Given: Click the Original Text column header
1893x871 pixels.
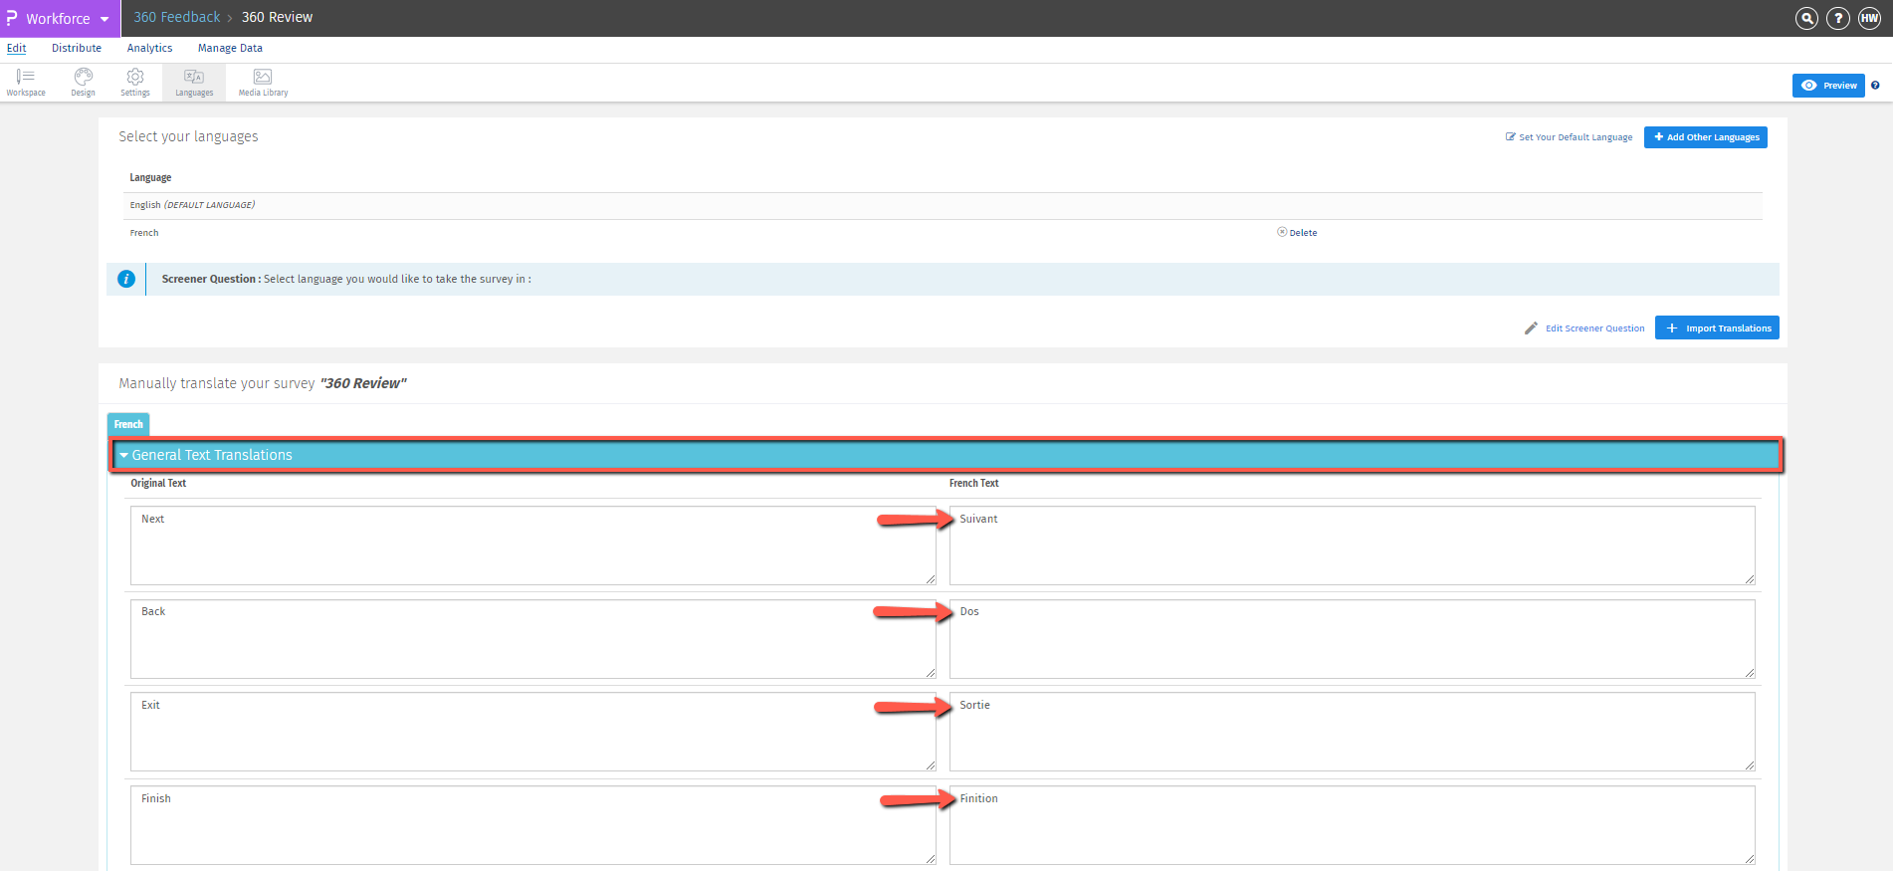Looking at the screenshot, I should click(158, 483).
